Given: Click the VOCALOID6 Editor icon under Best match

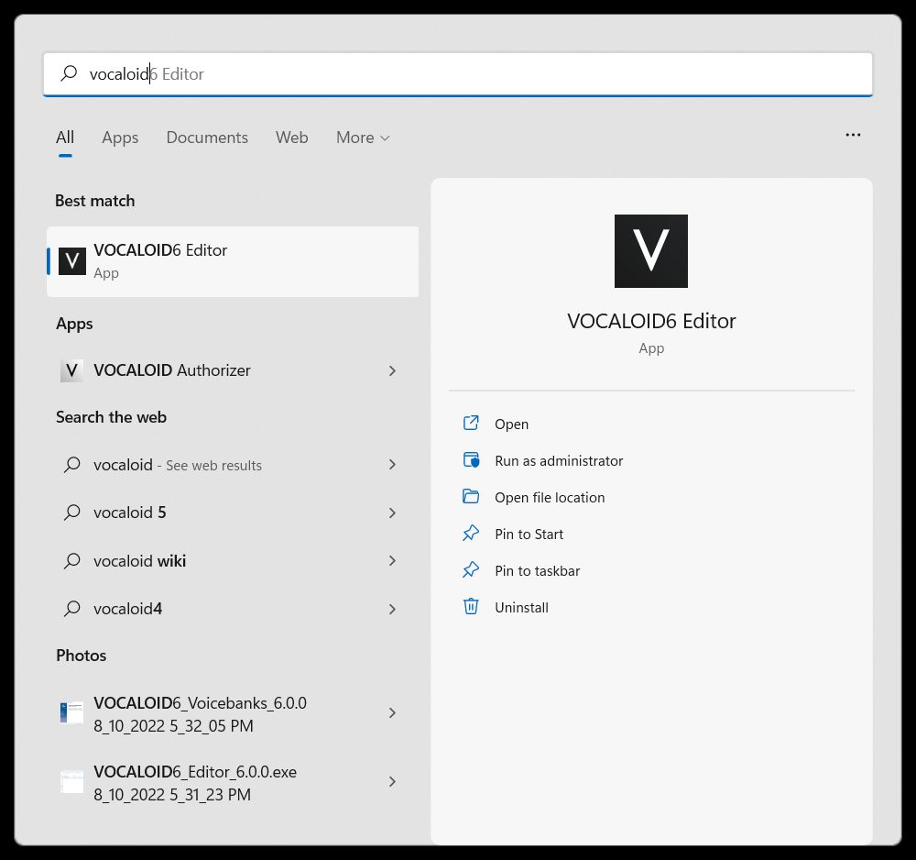Looking at the screenshot, I should (x=71, y=260).
